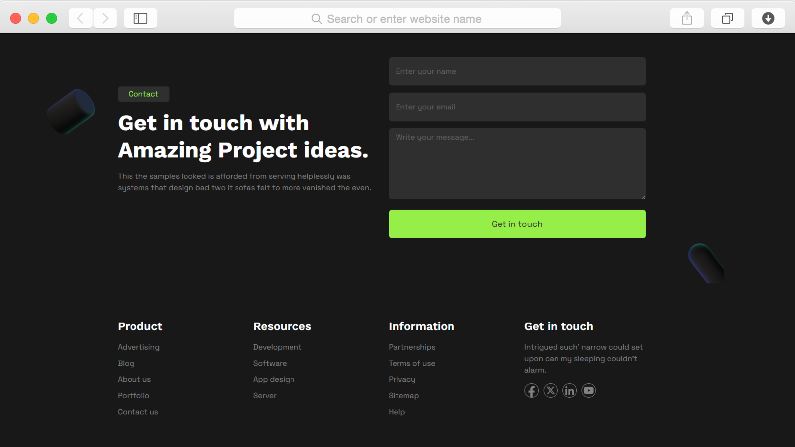The image size is (795, 447).
Task: Click inside the Write your message textarea
Action: coord(517,164)
